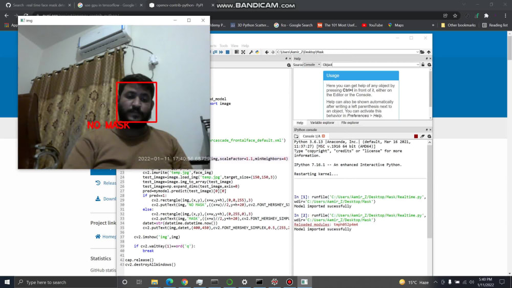
Task: Go back in Chrome browser
Action: click(7, 15)
